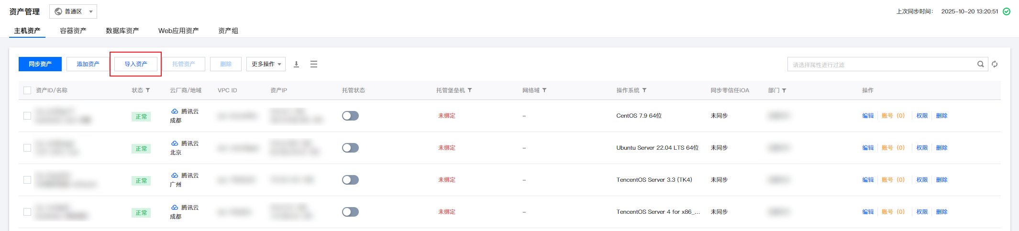Enable hosting switch for Ubuntu Server row
The height and width of the screenshot is (231, 1019).
[x=350, y=148]
